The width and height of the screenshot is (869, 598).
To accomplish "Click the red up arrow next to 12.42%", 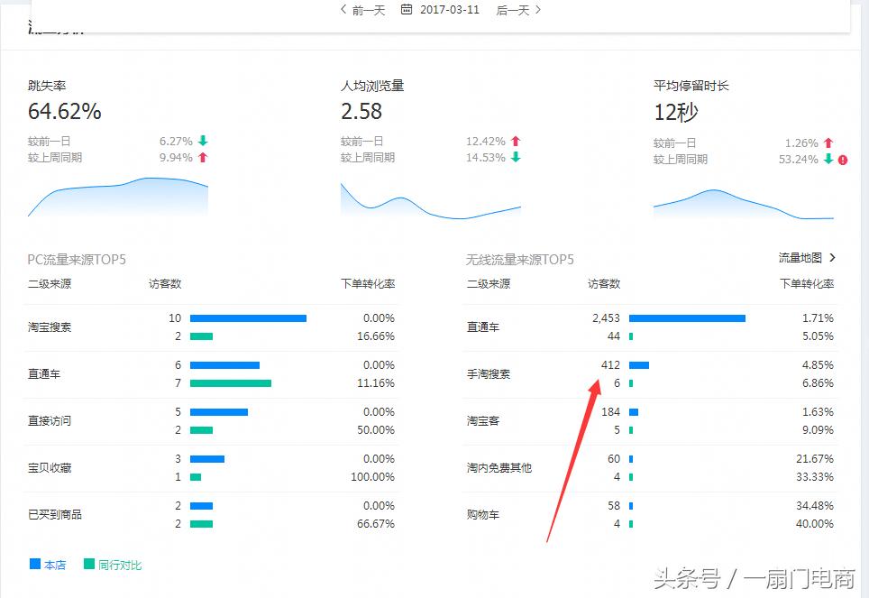I will point(514,142).
